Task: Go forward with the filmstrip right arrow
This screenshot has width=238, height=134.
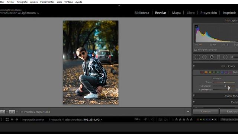Action: click(x=17, y=119)
